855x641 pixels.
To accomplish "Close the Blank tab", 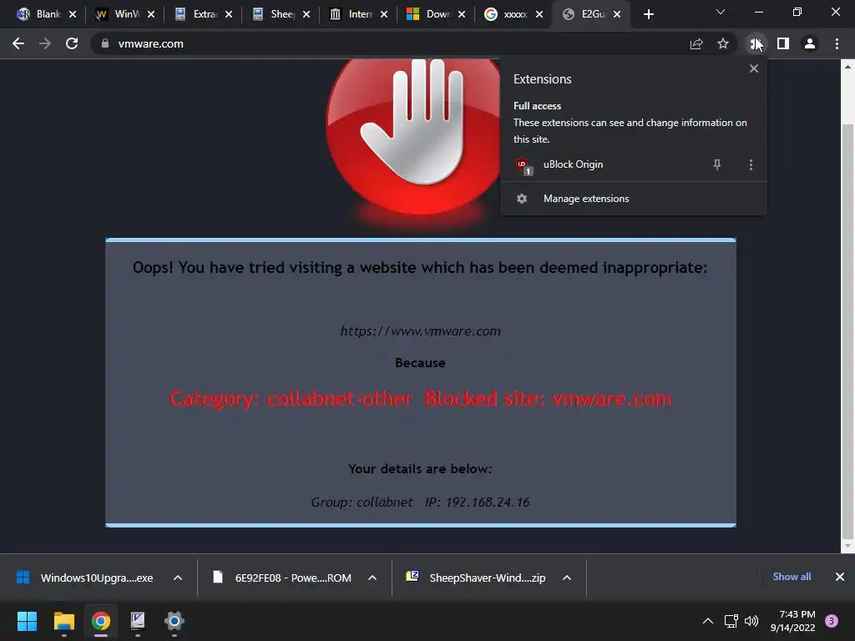I will tap(73, 14).
